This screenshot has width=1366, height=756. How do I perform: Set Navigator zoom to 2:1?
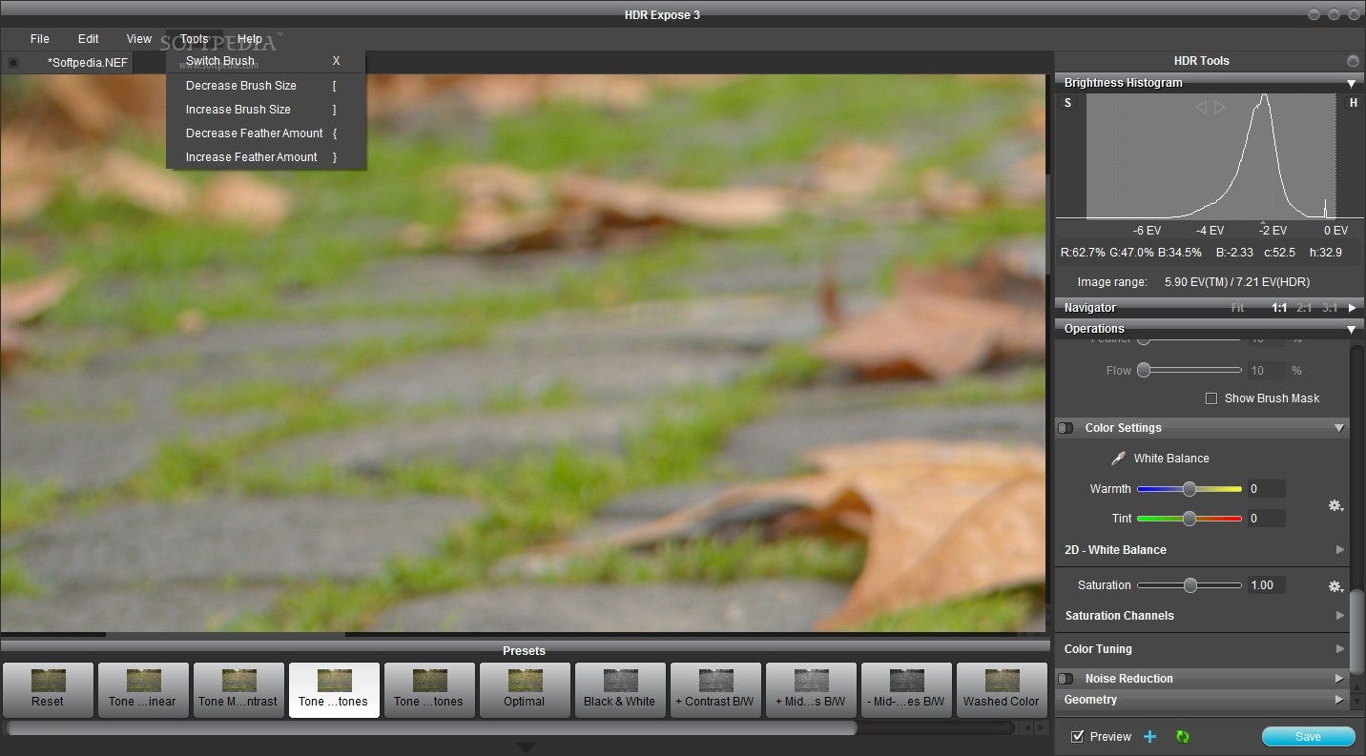click(1304, 308)
